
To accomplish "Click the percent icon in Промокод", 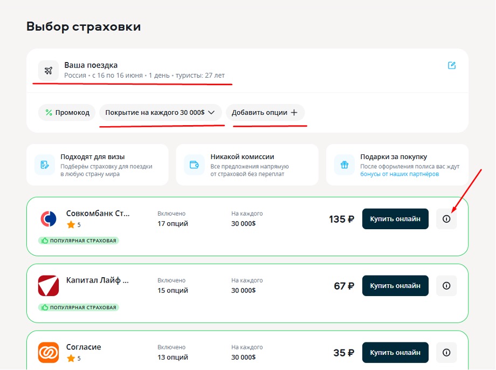I will pyautogui.click(x=49, y=112).
